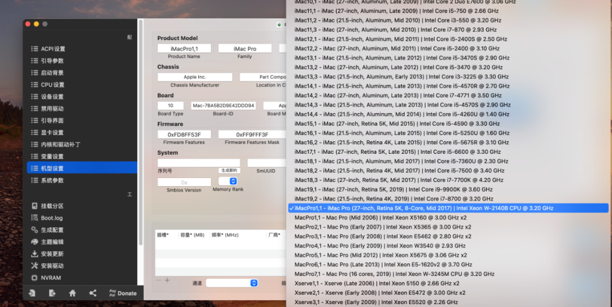Click the import configuration icon in bottom bar
612x307 pixels.
click(32, 293)
